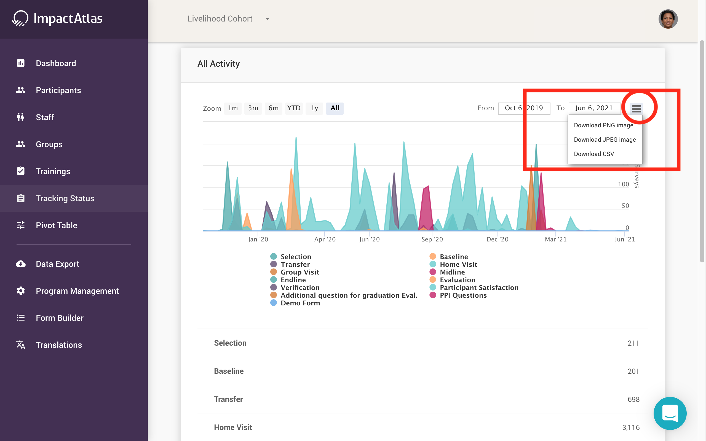Screen dimensions: 706x441
Task: Open the user profile avatar menu
Action: [668, 19]
